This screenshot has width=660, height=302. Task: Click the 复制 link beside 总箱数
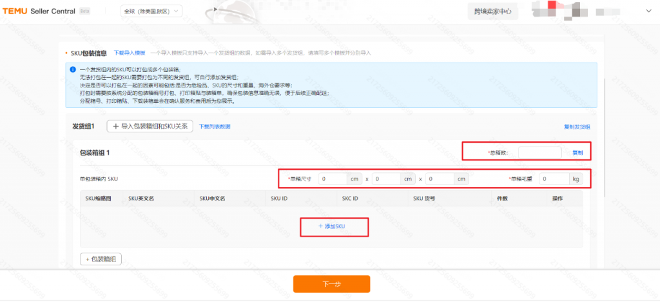[x=577, y=153]
